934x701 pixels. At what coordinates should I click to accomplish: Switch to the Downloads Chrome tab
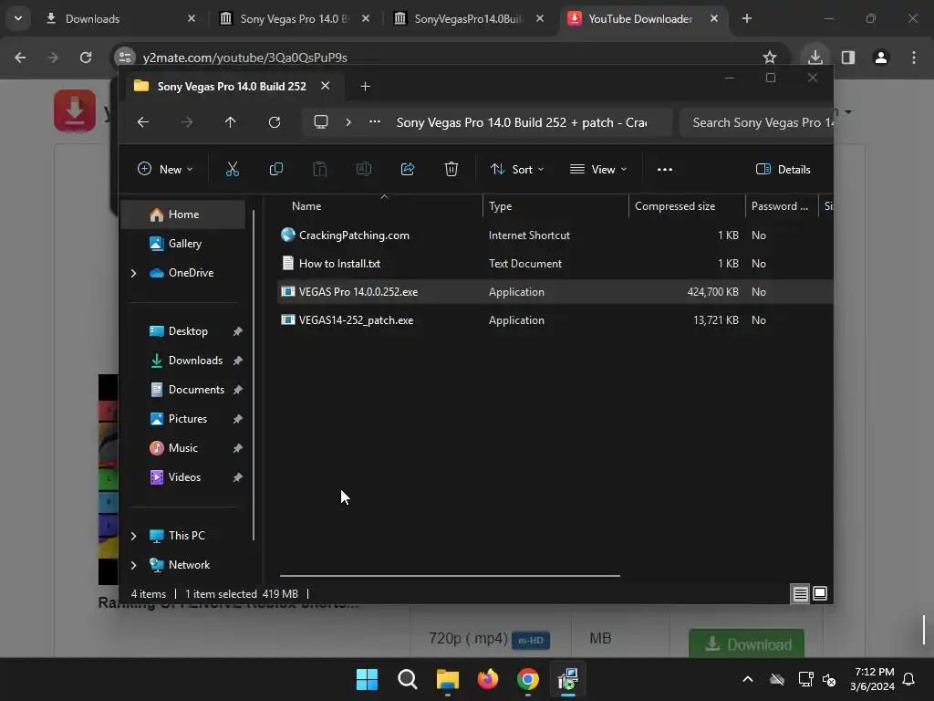[x=119, y=18]
